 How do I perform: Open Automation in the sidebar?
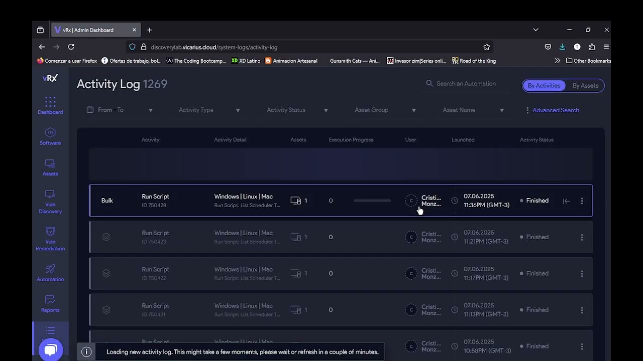click(50, 273)
